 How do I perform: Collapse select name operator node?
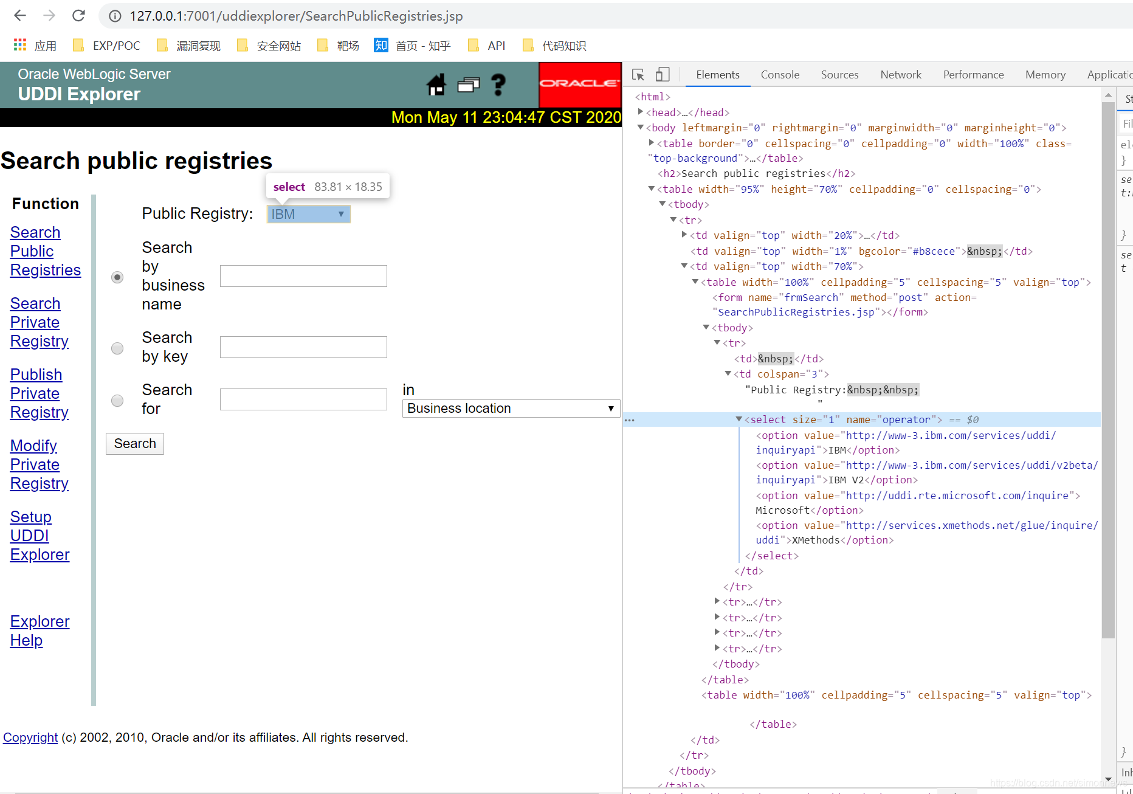pyautogui.click(x=739, y=419)
